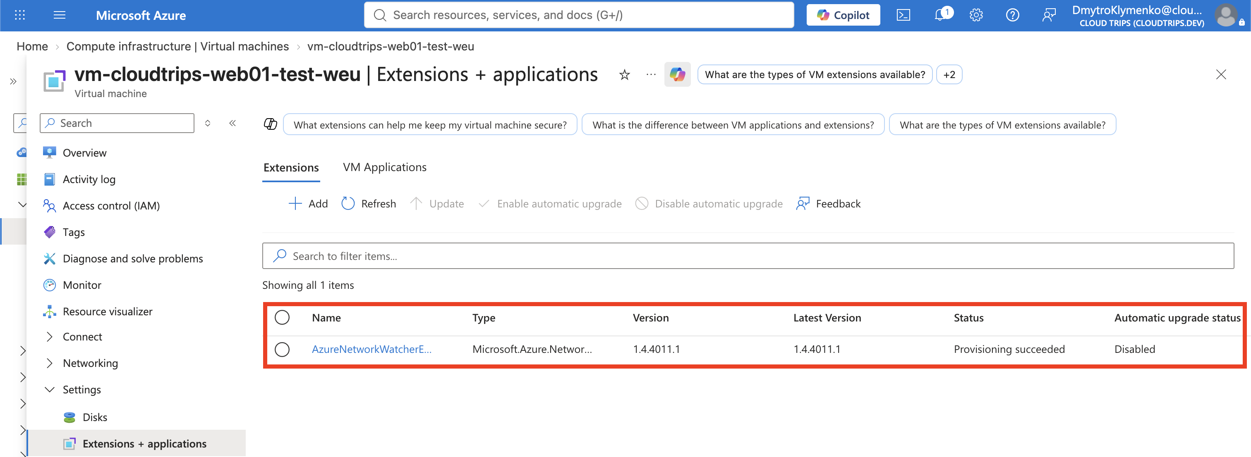Open Activity log in resource menu

(89, 179)
